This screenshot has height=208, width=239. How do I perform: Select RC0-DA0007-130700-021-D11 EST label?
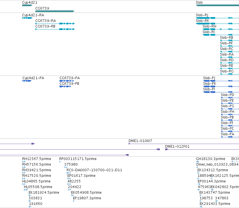94,170
